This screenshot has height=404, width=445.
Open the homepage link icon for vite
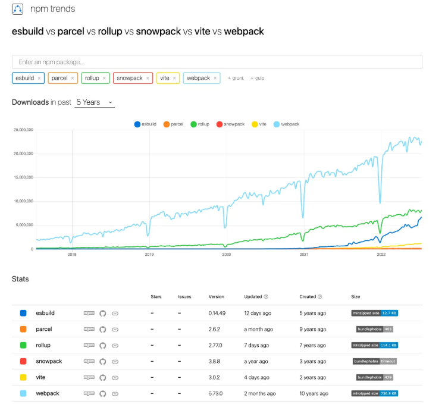(x=115, y=378)
